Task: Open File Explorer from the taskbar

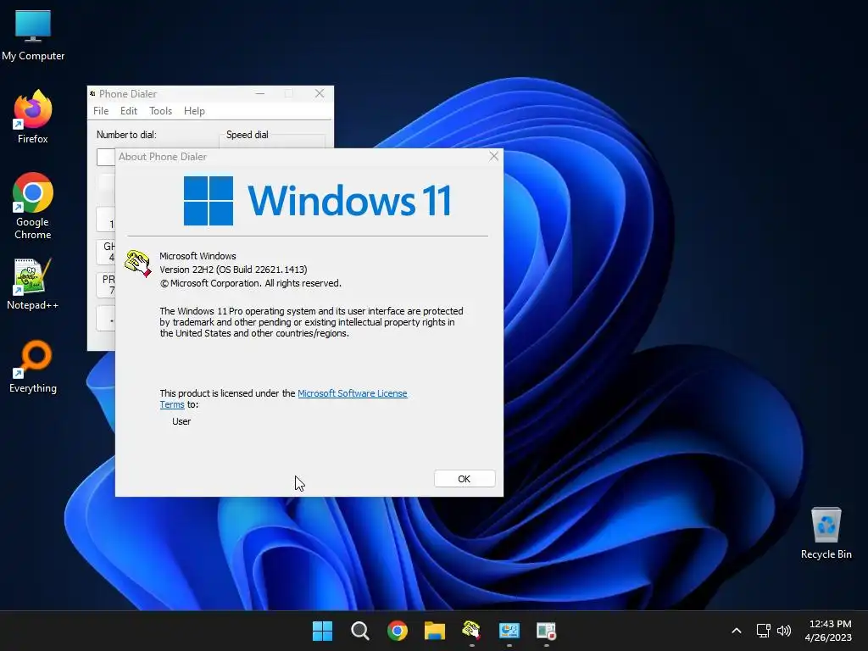Action: pos(435,631)
